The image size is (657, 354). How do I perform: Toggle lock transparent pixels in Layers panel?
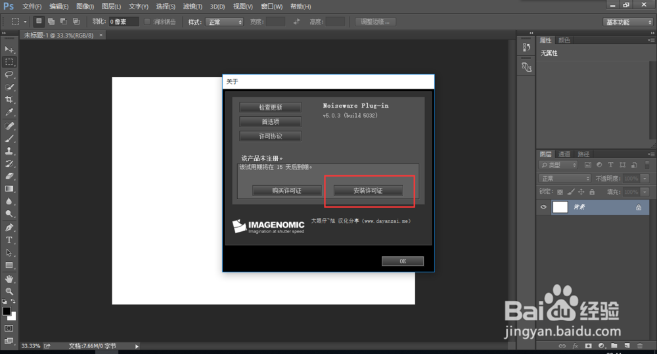click(x=560, y=192)
